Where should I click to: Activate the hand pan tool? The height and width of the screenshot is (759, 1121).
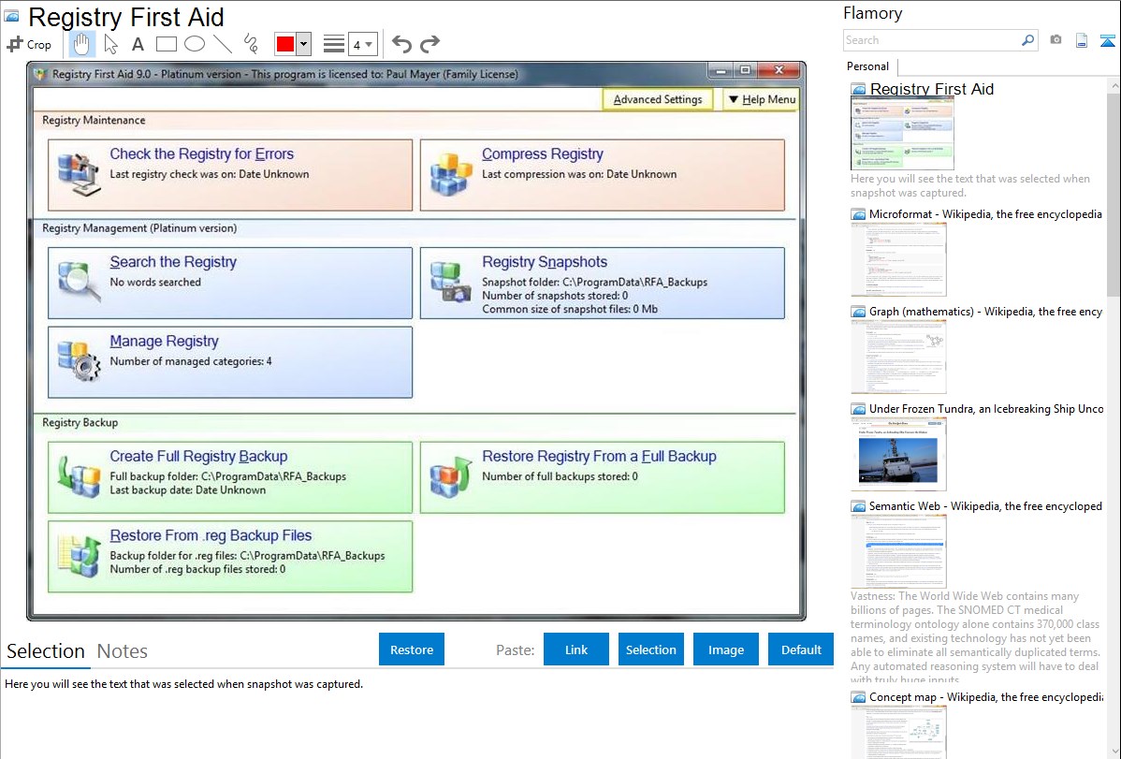[81, 44]
